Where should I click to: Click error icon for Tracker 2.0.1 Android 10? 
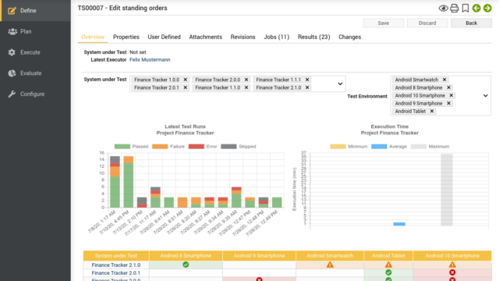452,272
